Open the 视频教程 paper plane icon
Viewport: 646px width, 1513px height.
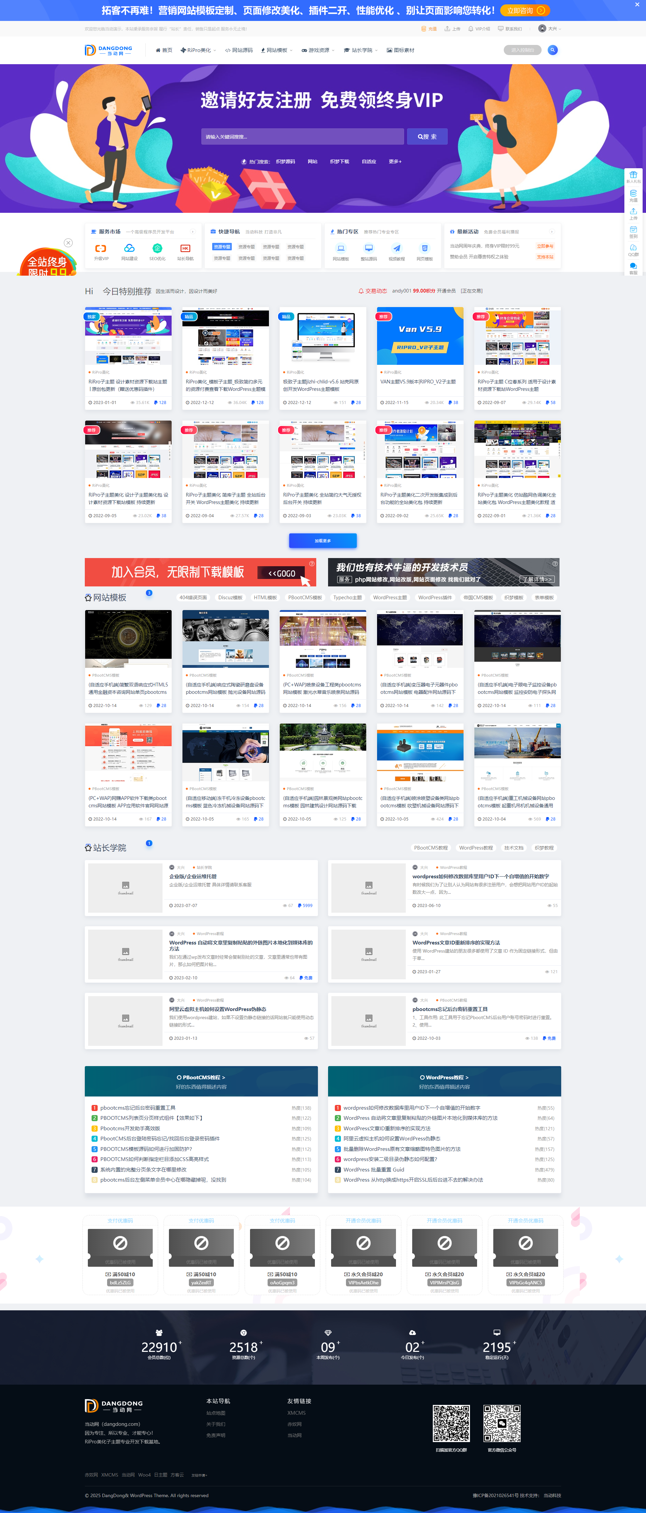[x=396, y=249]
